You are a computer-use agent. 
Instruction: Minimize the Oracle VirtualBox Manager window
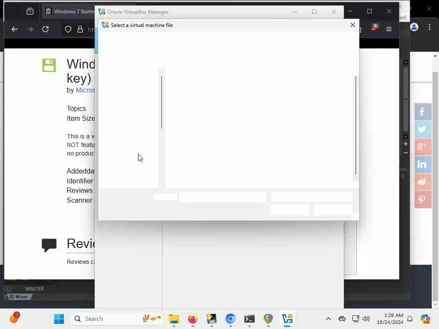pos(295,12)
